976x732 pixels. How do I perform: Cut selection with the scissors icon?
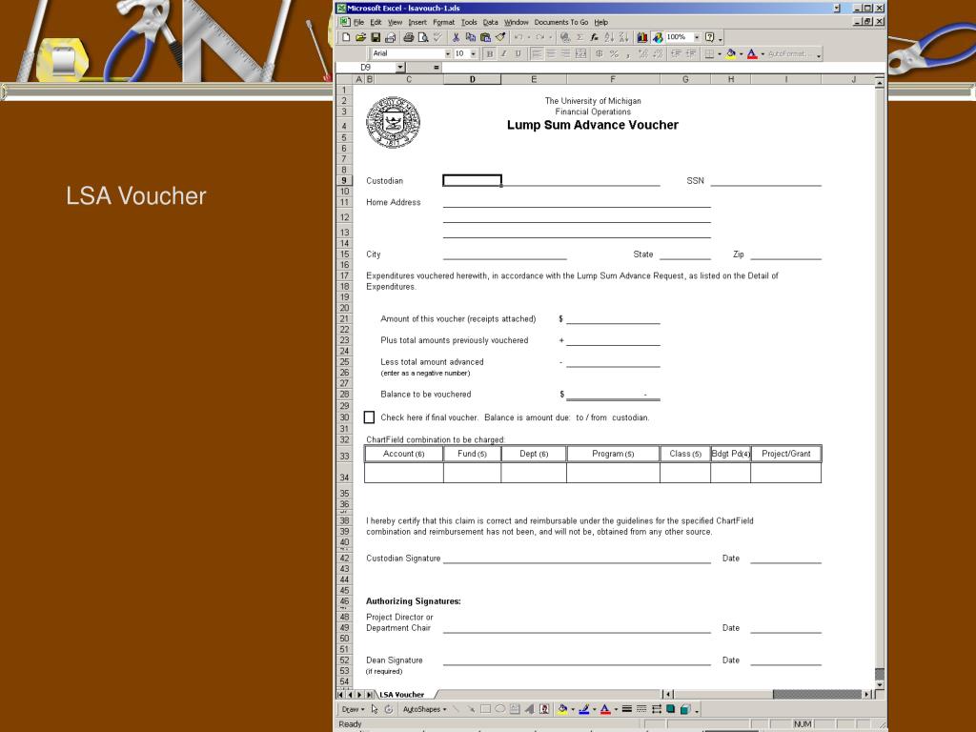(x=456, y=37)
